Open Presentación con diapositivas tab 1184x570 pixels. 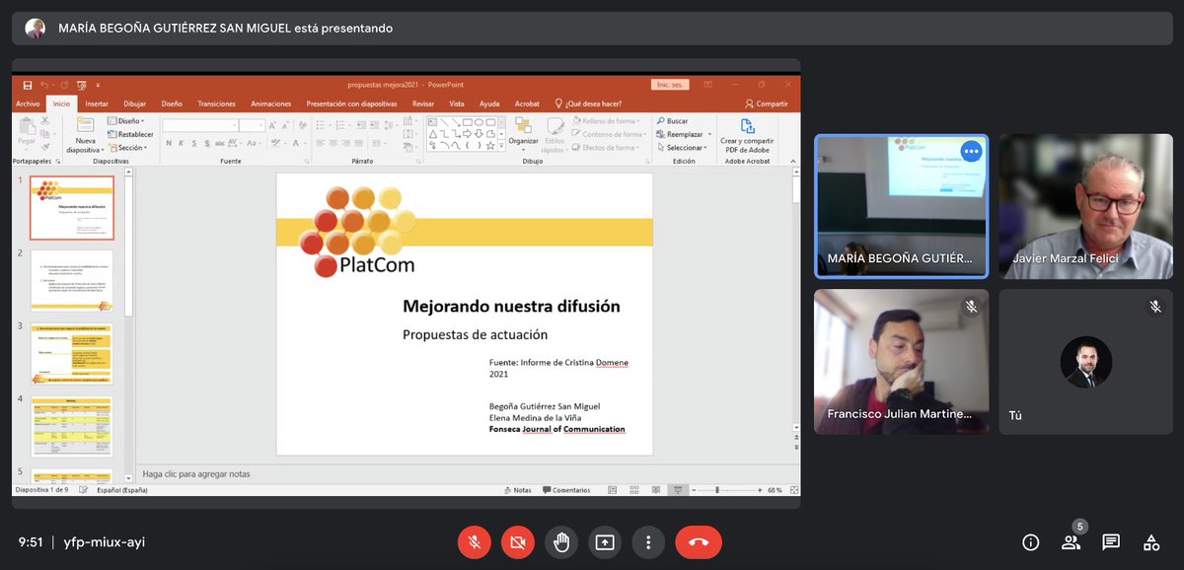click(x=351, y=104)
